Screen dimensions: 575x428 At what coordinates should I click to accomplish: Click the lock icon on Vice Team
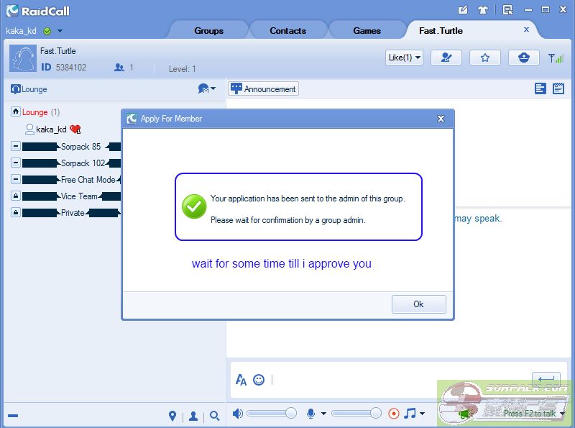click(x=15, y=196)
